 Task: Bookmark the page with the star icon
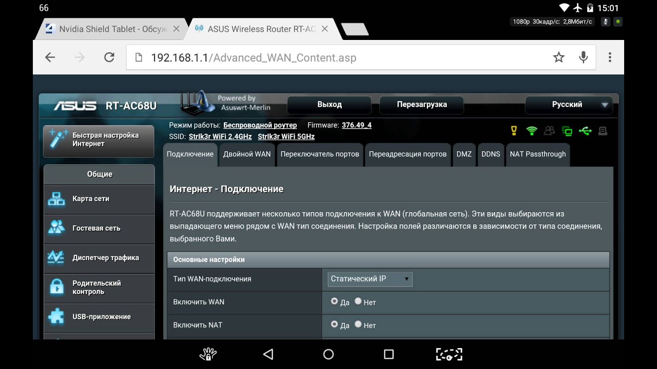(559, 57)
